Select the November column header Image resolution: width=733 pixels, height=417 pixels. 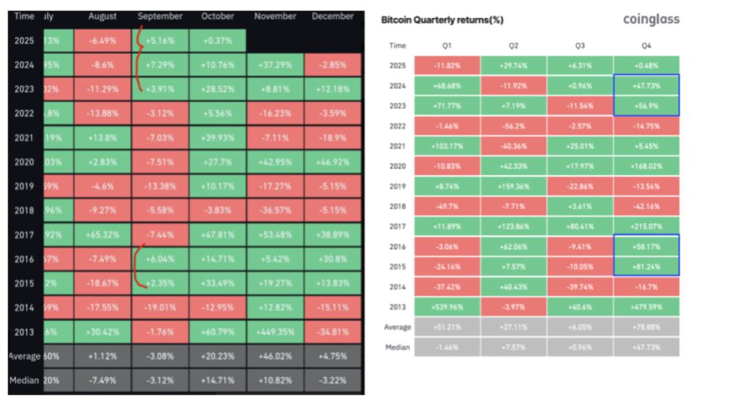point(275,16)
